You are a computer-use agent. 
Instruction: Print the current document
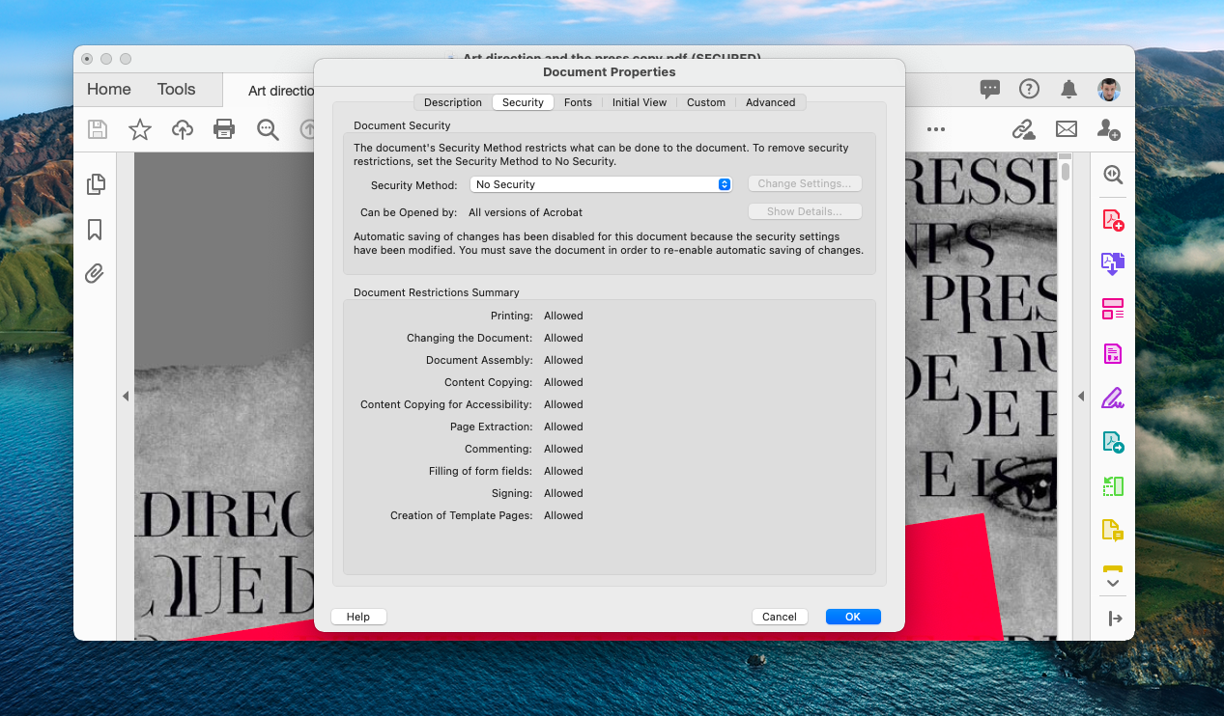[x=223, y=128]
